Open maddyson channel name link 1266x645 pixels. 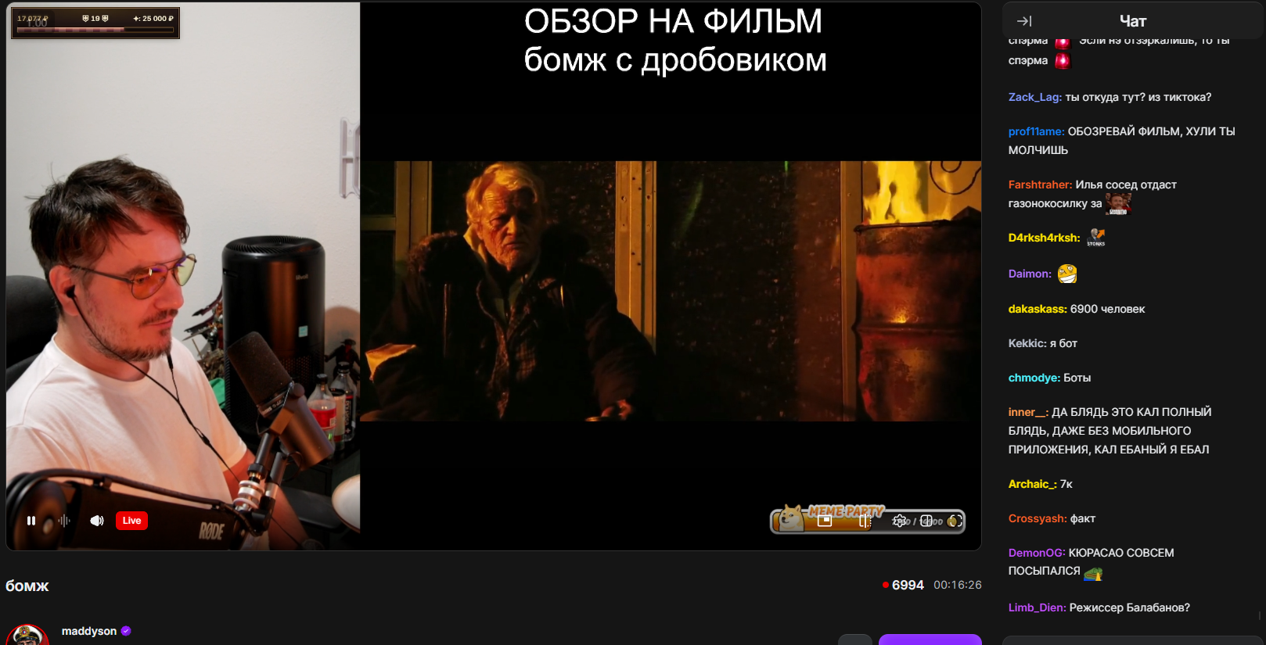[x=89, y=631]
